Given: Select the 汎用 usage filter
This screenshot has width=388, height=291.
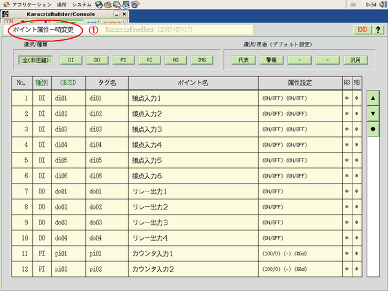Looking at the screenshot, I should [x=355, y=60].
